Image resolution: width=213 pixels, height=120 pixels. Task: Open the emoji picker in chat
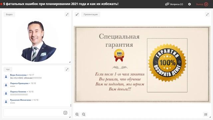tap(65, 113)
